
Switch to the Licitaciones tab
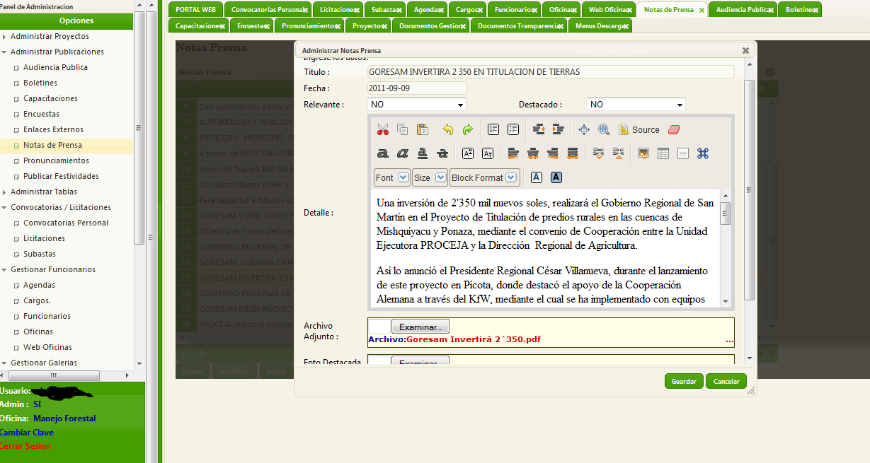(337, 10)
